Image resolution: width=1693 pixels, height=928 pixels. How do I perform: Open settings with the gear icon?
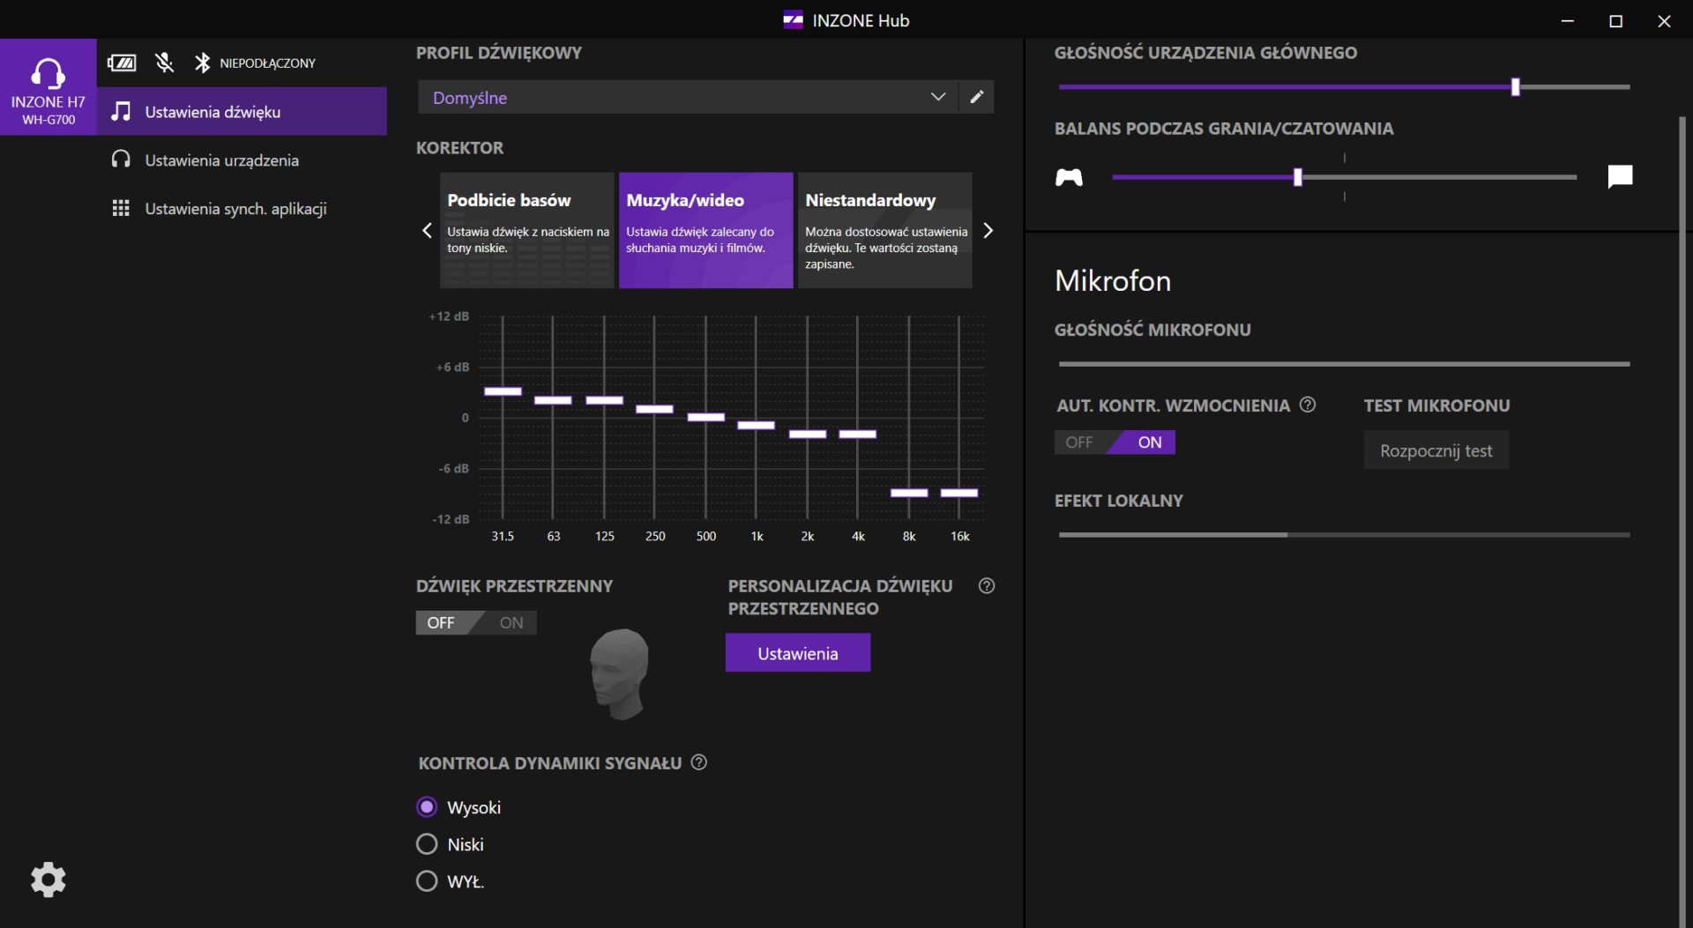48,879
